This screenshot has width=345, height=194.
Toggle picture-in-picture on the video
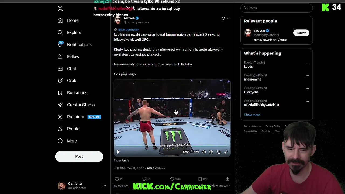click(x=219, y=152)
